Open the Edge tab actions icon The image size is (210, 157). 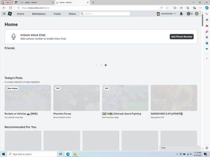[x=16, y=3]
